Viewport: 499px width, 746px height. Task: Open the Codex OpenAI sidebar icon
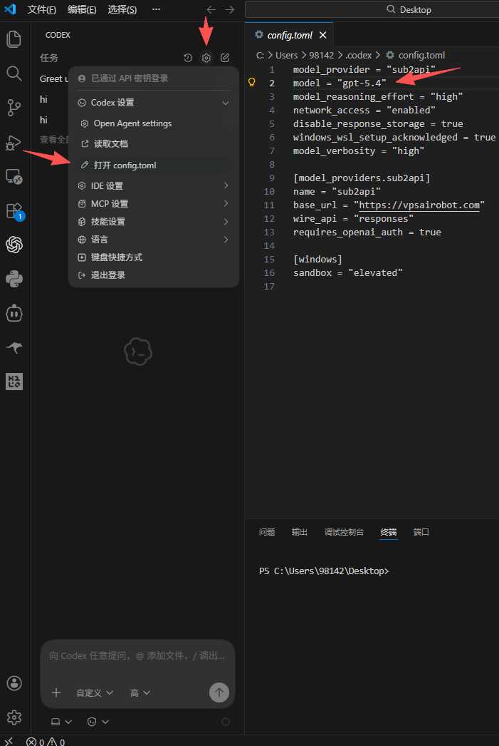point(14,245)
